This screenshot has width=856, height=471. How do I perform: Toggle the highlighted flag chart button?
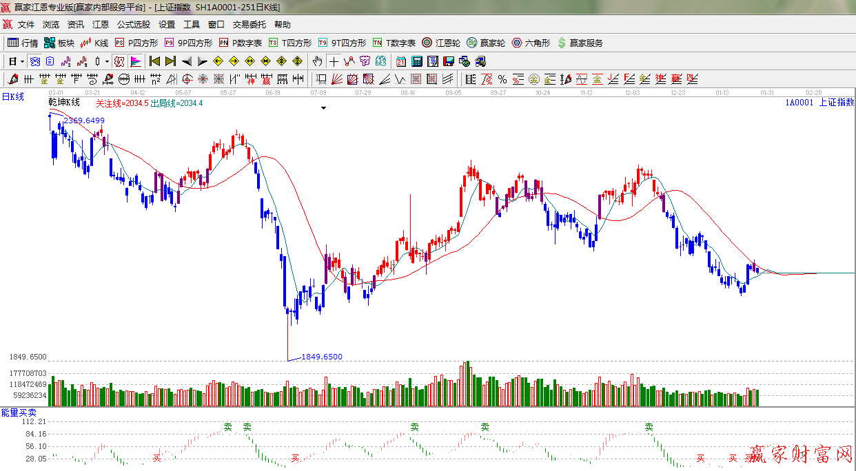tap(136, 61)
